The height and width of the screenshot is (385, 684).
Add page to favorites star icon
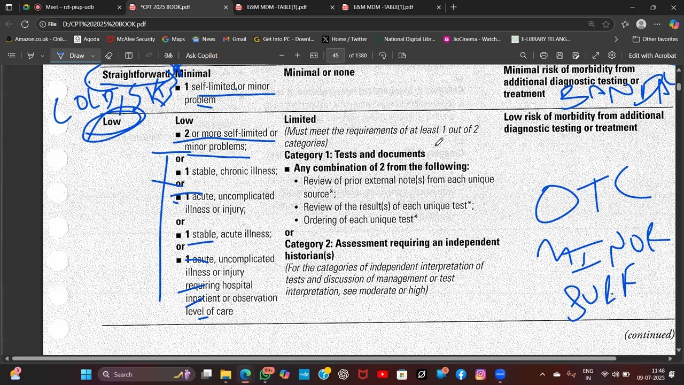606,24
